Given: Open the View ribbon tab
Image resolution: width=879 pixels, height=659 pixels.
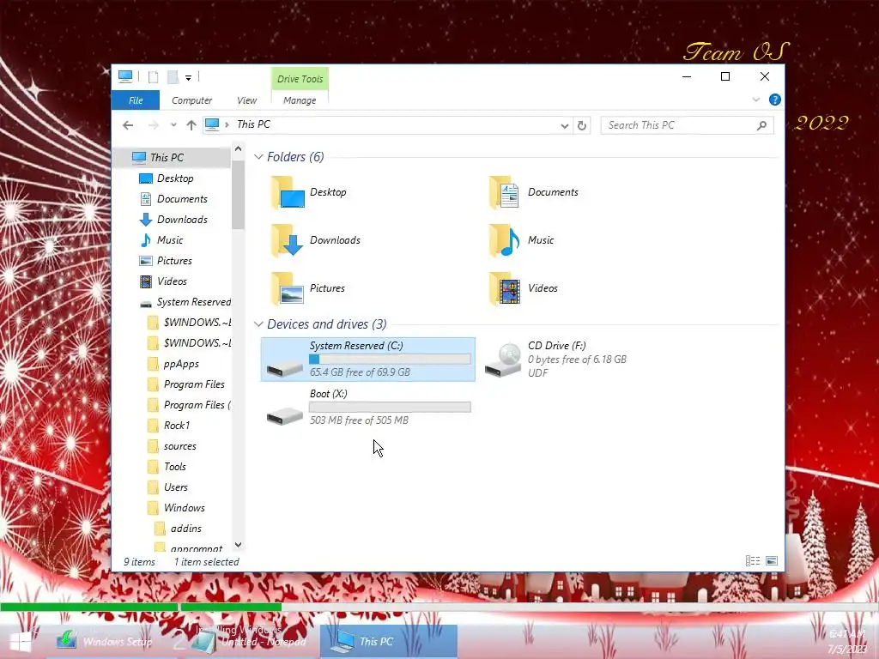Looking at the screenshot, I should tap(246, 100).
